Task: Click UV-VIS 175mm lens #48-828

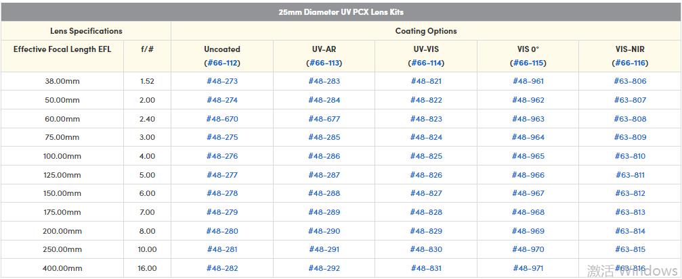Action: click(426, 212)
